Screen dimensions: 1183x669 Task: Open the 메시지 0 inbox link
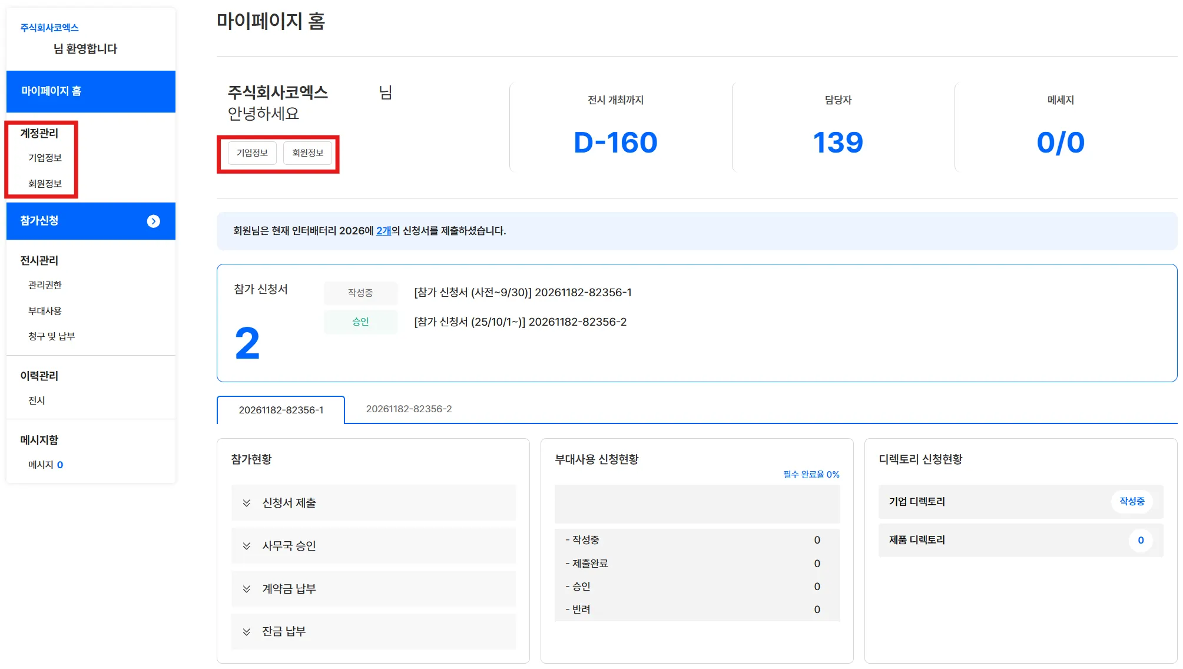point(45,465)
